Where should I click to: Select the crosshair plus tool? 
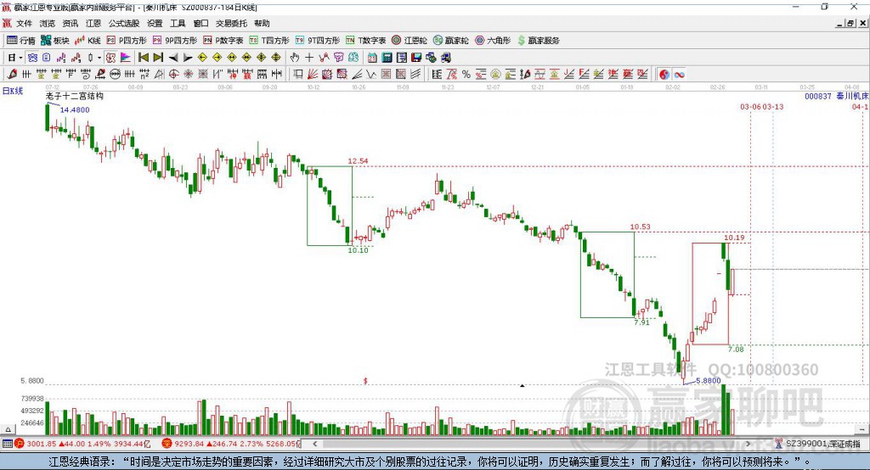[x=309, y=58]
